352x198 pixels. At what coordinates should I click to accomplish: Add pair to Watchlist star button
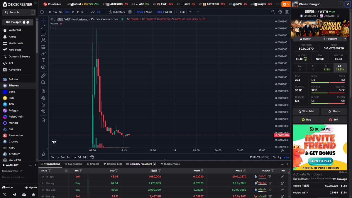[x=306, y=111]
